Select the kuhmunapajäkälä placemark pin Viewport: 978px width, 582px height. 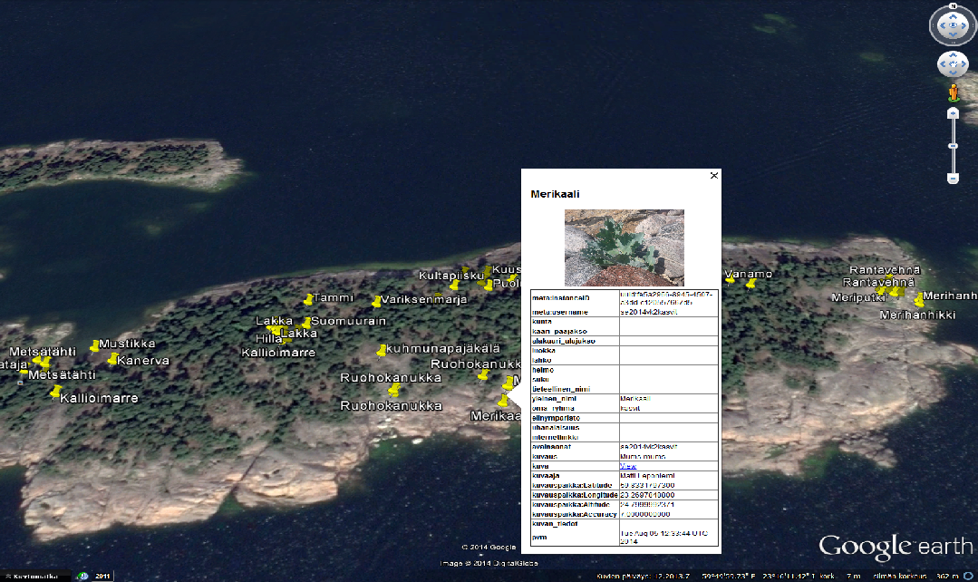382,351
